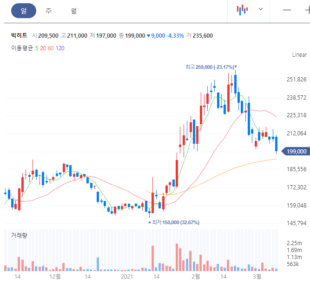Click the 최저 150,000 low marker
Viewport: 310px width, 287px height.
[174, 222]
